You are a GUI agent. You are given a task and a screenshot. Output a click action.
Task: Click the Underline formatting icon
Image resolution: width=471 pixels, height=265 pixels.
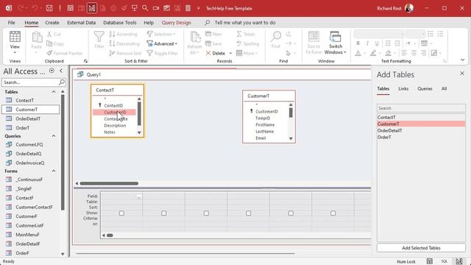pyautogui.click(x=377, y=43)
